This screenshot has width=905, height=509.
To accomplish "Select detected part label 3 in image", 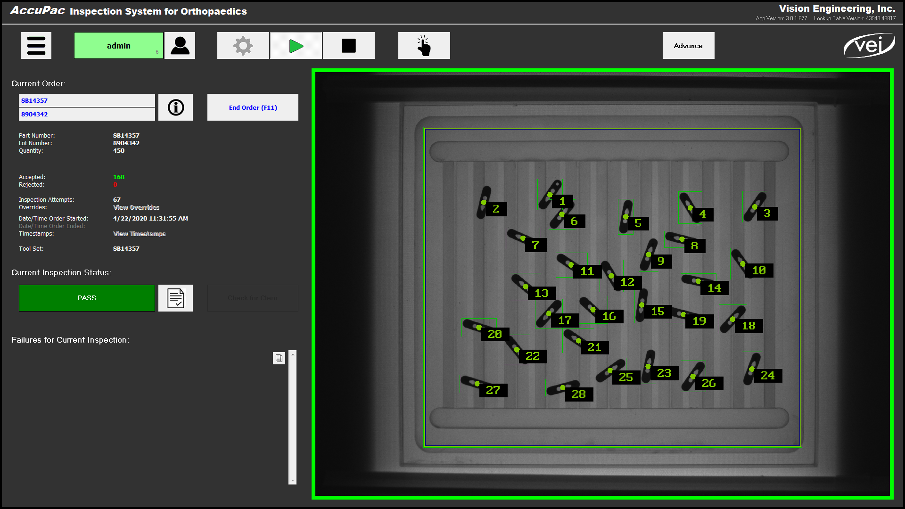I will tap(767, 213).
